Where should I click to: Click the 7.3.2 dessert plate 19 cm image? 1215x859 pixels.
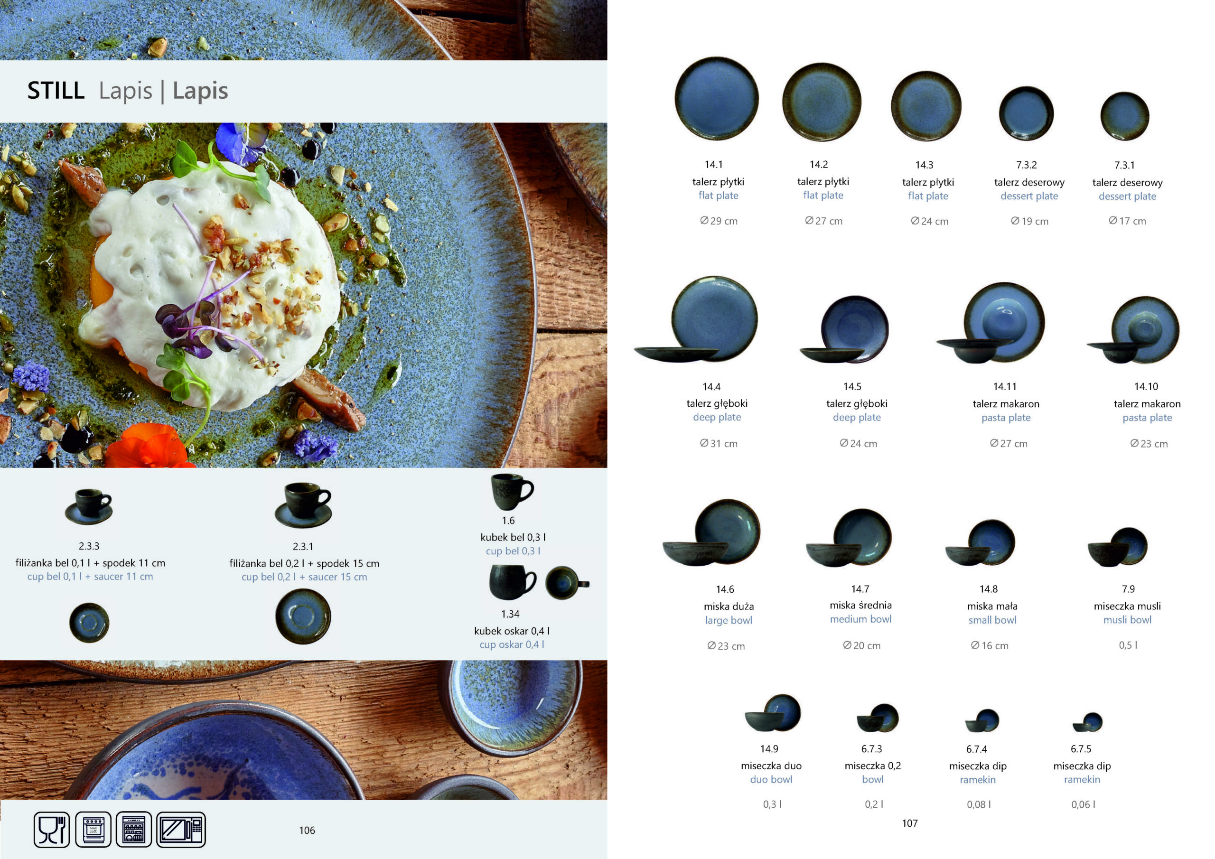[x=1026, y=113]
